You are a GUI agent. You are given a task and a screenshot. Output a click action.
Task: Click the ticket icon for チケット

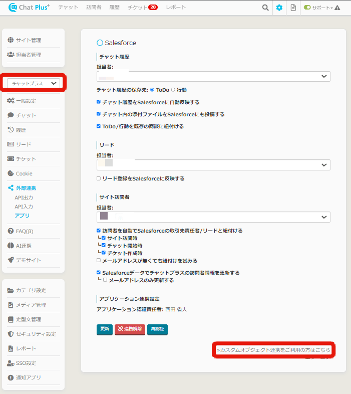11,159
